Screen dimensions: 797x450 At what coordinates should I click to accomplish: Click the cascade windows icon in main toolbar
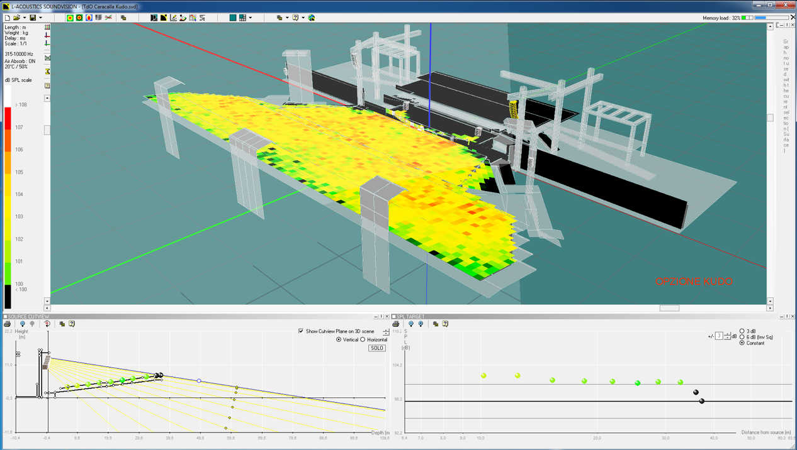(x=123, y=18)
